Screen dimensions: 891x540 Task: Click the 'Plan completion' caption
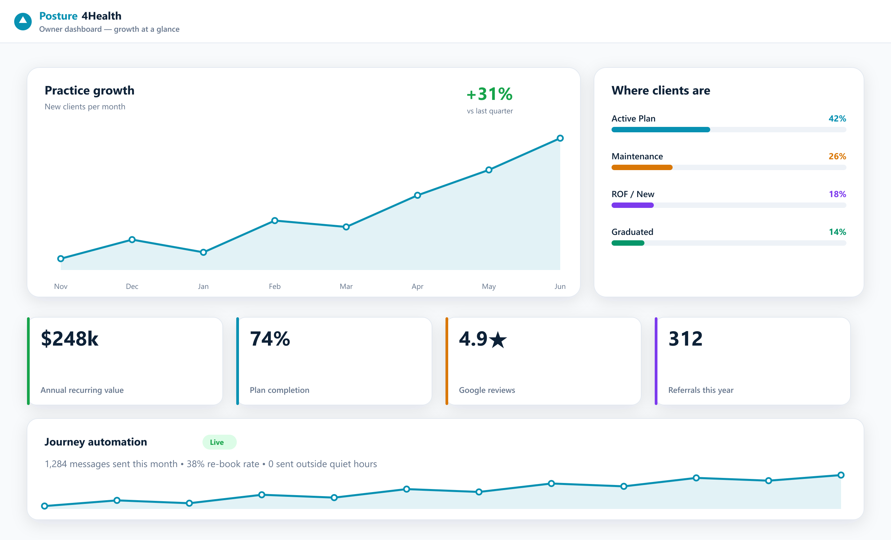point(279,390)
